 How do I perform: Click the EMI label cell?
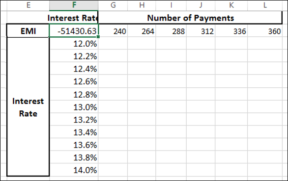[28, 31]
